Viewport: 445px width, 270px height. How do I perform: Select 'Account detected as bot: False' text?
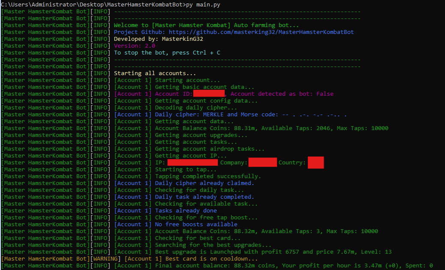[x=282, y=94]
